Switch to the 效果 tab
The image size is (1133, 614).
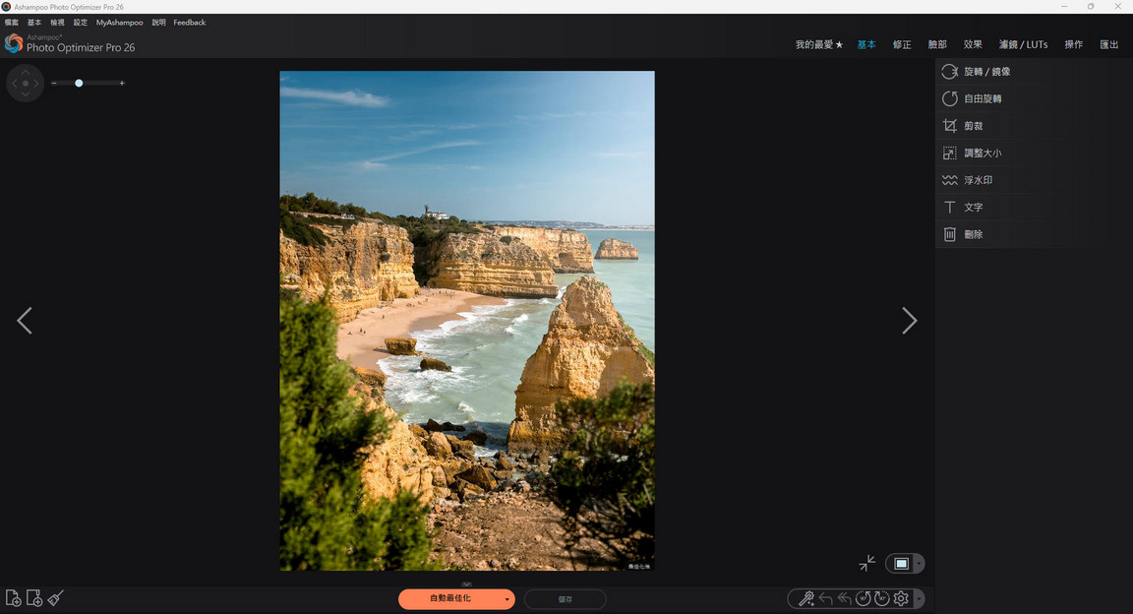[972, 44]
